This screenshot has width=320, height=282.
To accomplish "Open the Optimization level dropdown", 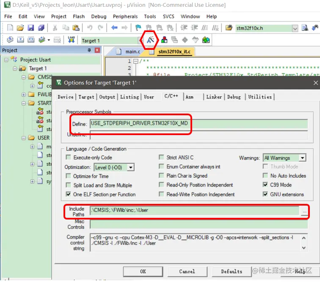I will tap(131, 167).
